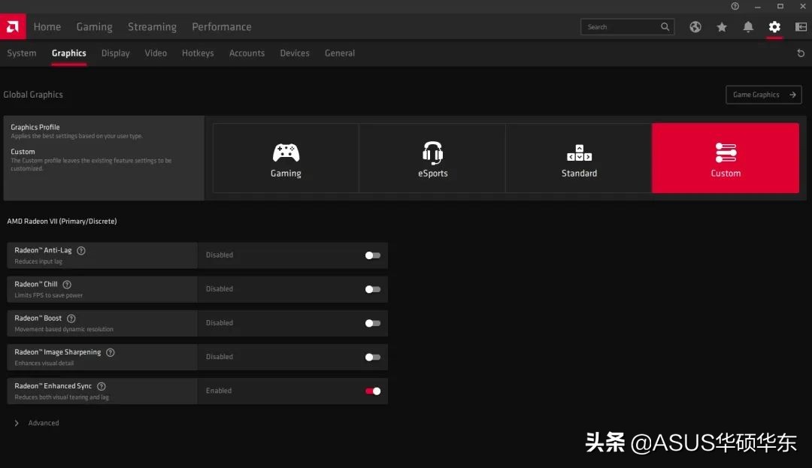812x468 pixels.
Task: Click the settings gear icon
Action: click(x=774, y=27)
